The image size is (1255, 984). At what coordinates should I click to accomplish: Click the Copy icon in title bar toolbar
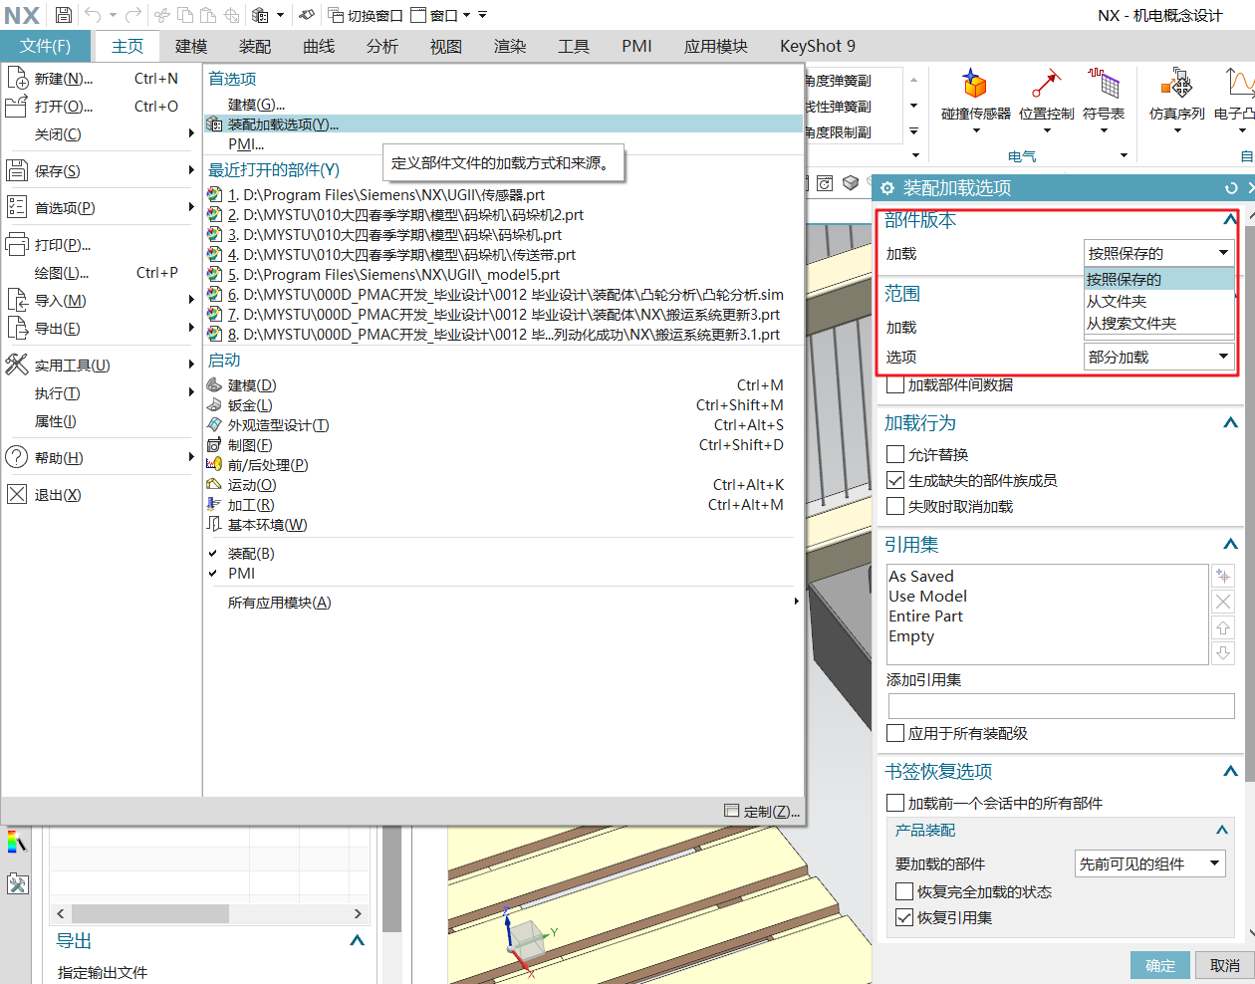point(185,15)
